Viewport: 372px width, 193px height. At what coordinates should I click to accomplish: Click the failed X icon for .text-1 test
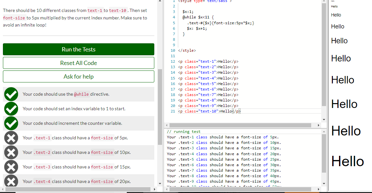pos(11,138)
